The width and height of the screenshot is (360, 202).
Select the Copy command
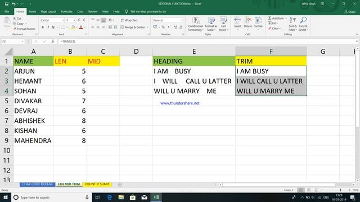pyautogui.click(x=19, y=24)
